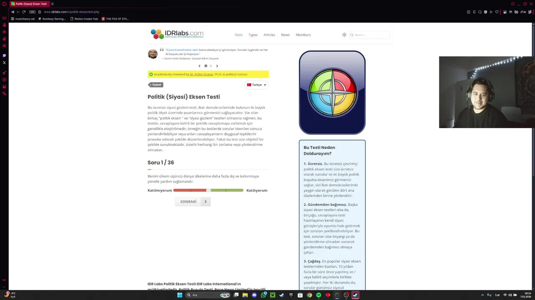This screenshot has height=300, width=535.
Task: Select second testimonial carousel dot
Action: [x=211, y=66]
